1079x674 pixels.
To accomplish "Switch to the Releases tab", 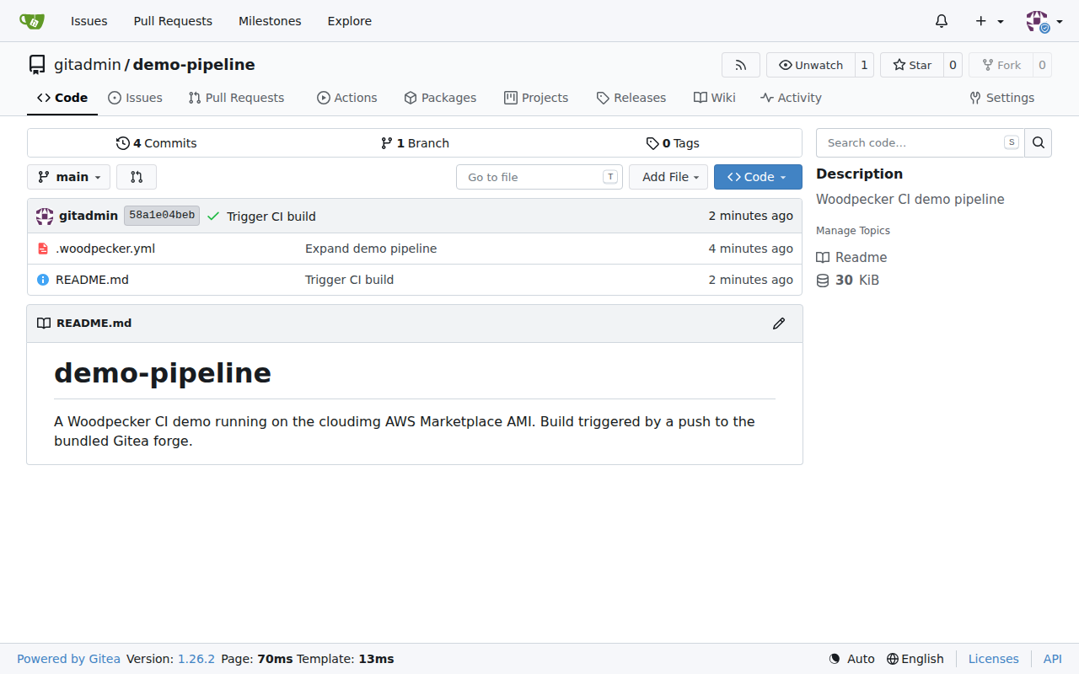I will click(x=631, y=98).
